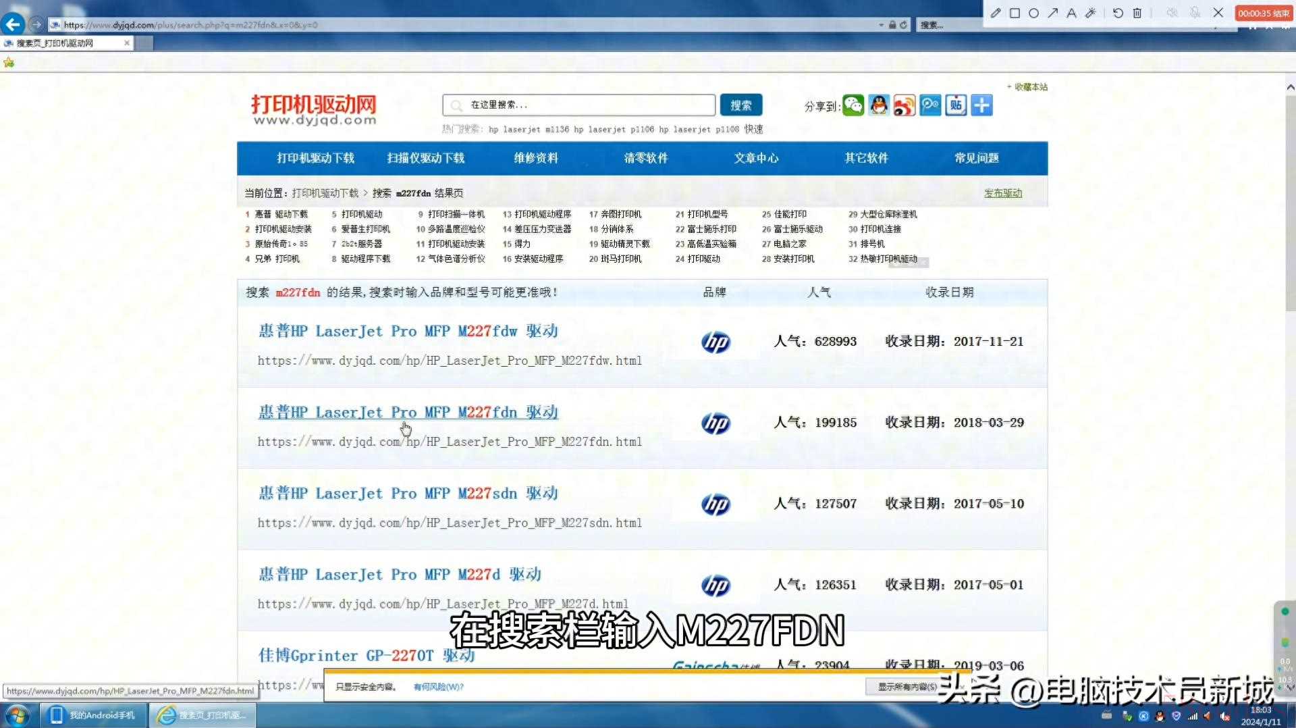
Task: Delete annotations with the trash icon
Action: (x=1137, y=13)
